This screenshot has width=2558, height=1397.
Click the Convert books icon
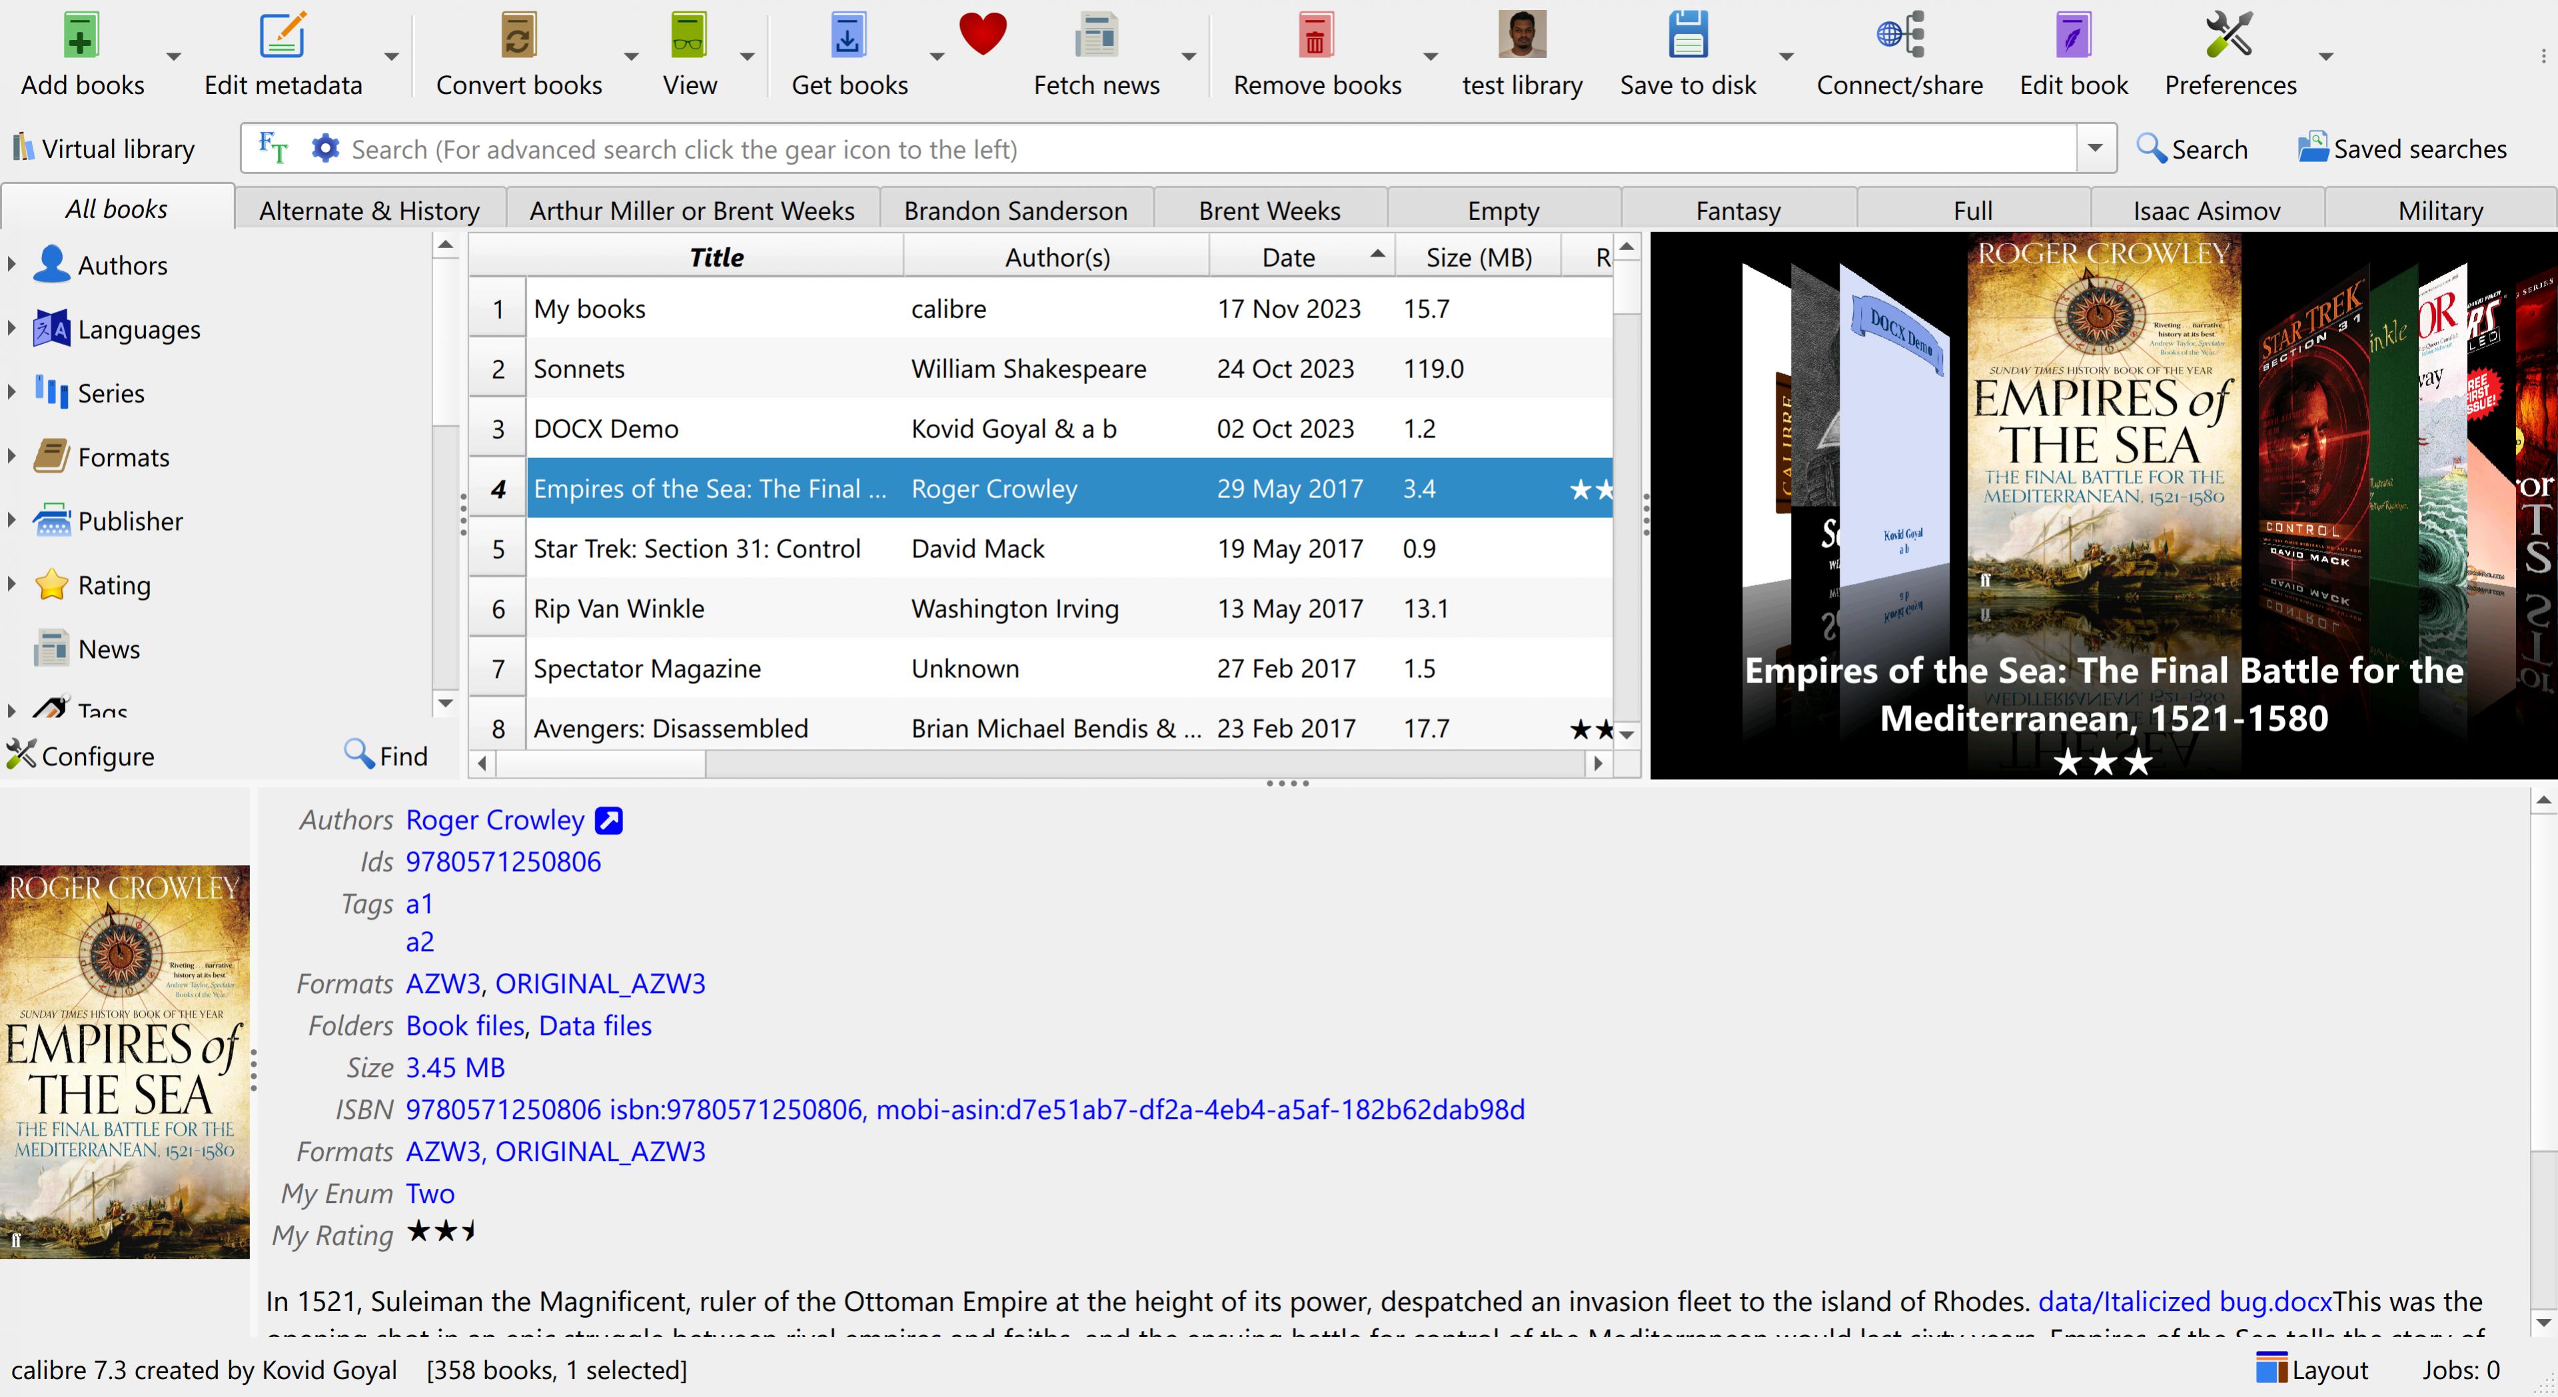[x=517, y=37]
